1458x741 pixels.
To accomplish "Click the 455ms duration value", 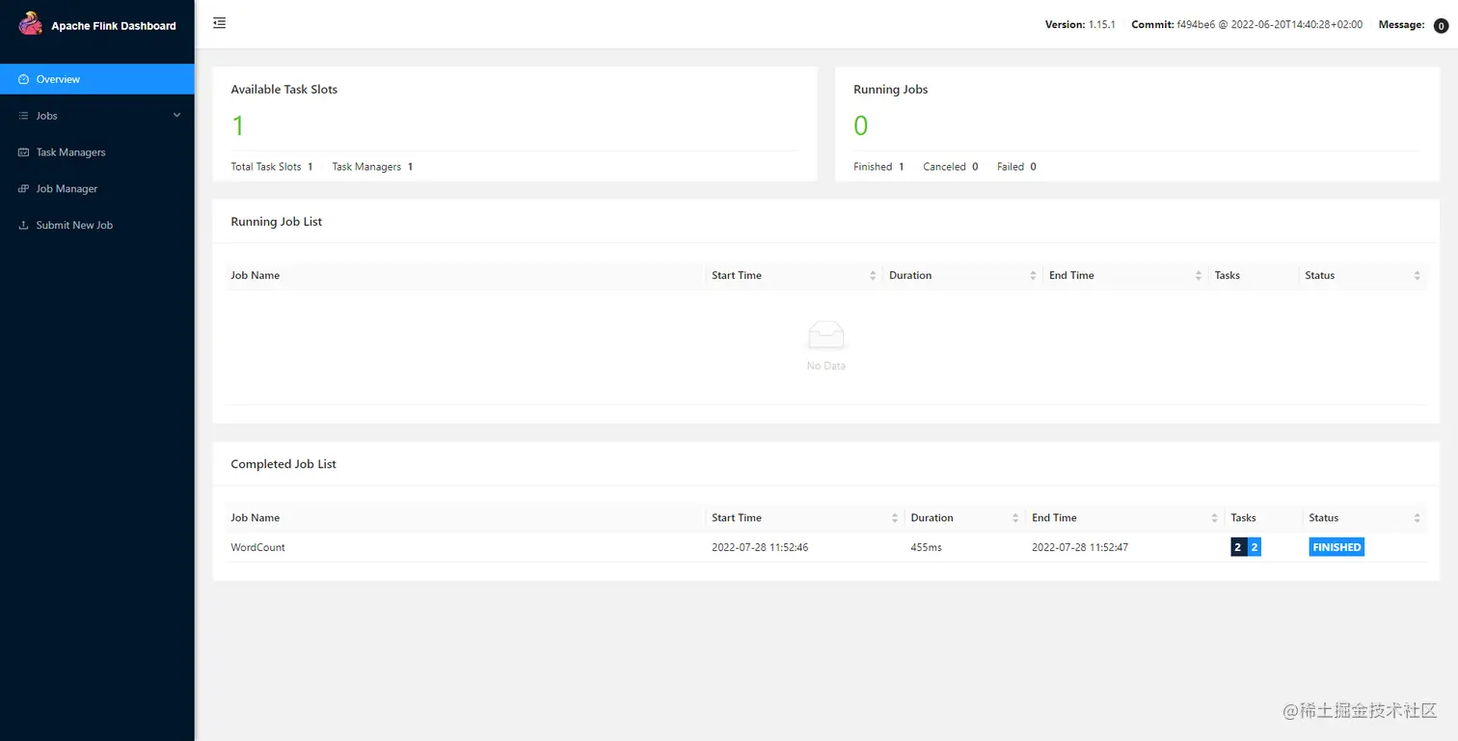I will click(x=926, y=547).
